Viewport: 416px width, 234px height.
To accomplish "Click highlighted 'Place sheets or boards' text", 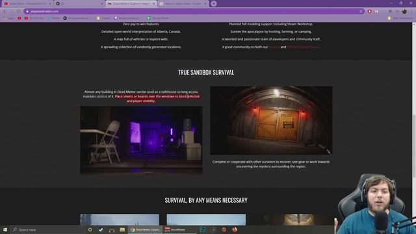I will [x=157, y=99].
